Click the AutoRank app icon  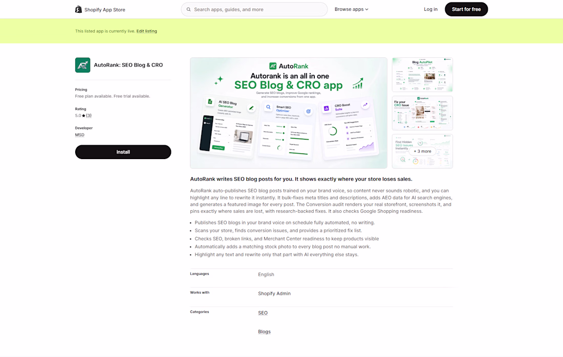[x=82, y=65]
